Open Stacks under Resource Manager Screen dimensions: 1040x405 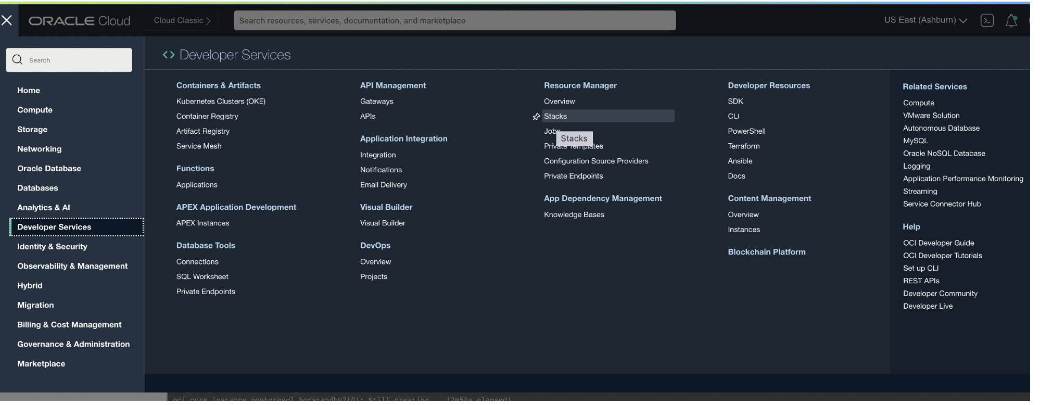tap(608, 116)
